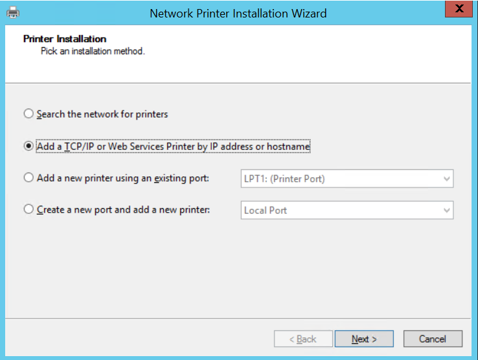478x360 pixels.
Task: Expand the existing port dropdown arrow
Action: point(446,179)
